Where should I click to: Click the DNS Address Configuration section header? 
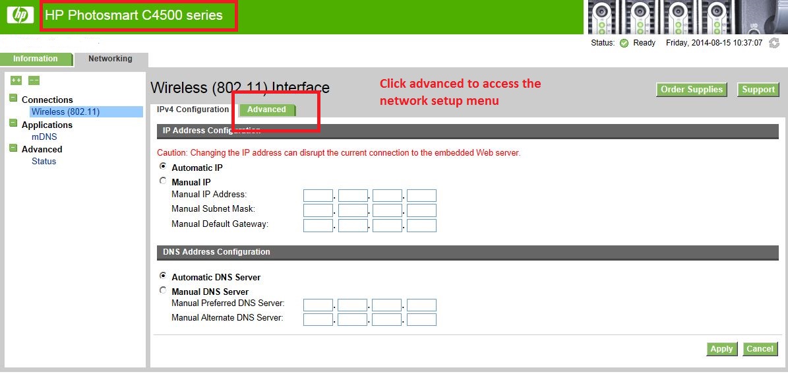[x=468, y=253]
